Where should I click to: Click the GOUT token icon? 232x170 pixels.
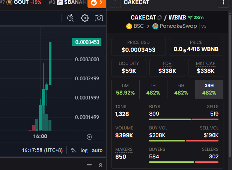coord(9,2)
